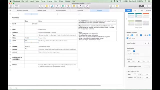Switch to Accrued Interest sheet tab
The height and width of the screenshot is (90, 160).
click(x=61, y=10)
